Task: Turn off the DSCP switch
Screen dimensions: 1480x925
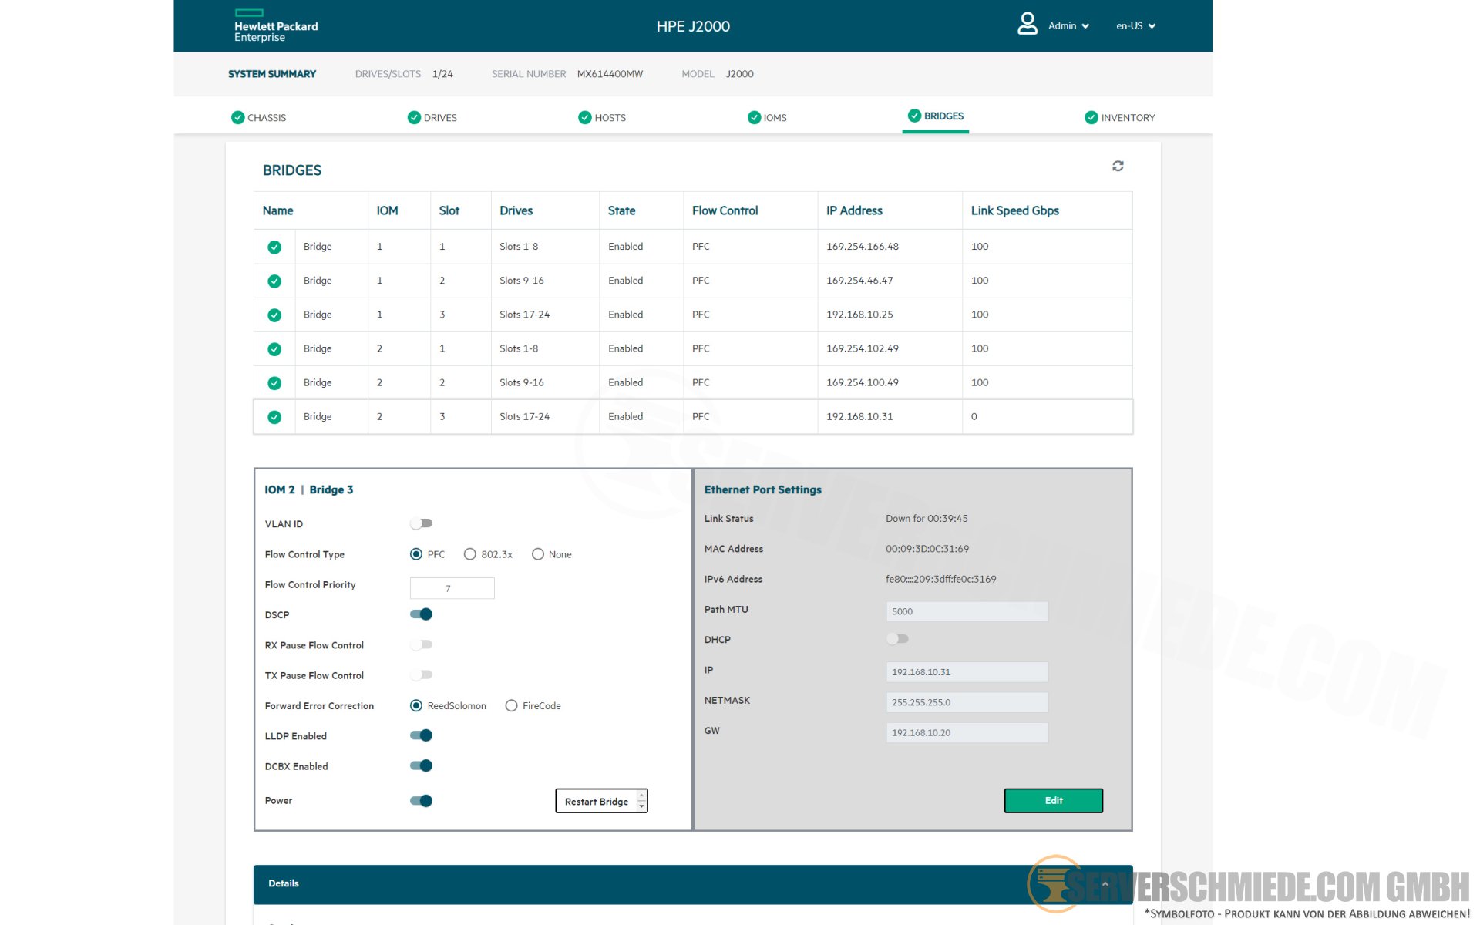Action: (x=421, y=614)
